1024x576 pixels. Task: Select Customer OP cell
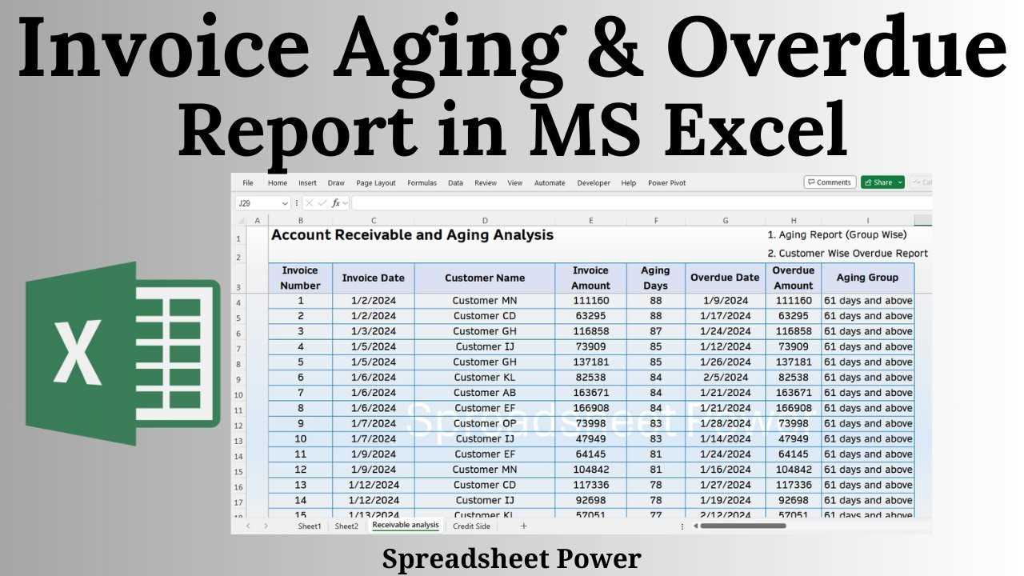click(485, 423)
